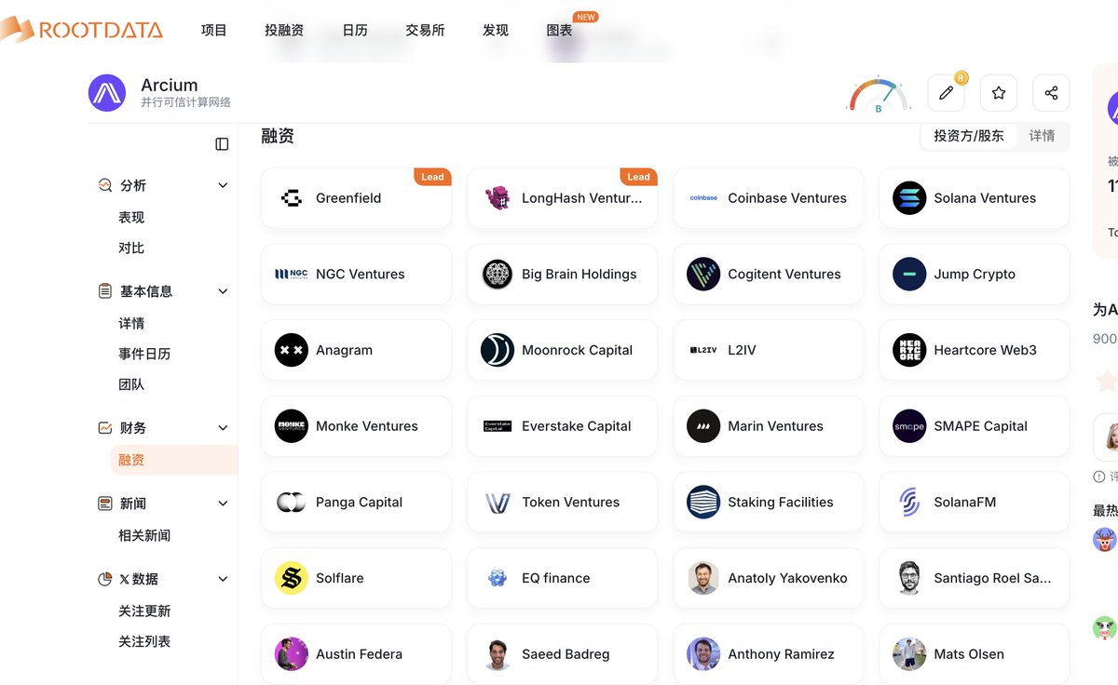The width and height of the screenshot is (1118, 685).
Task: Open the Everstake Capital investor card
Action: [x=563, y=426]
